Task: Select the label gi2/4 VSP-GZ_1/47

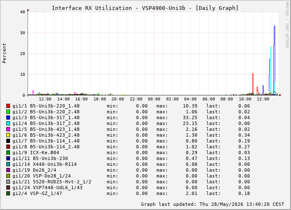Action: 37,193
